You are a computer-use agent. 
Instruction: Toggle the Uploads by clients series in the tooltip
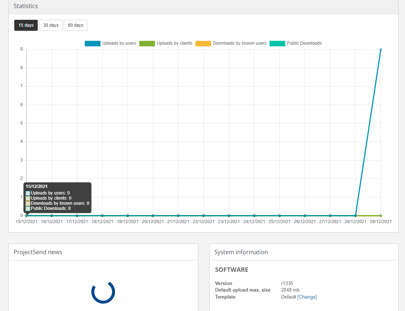(x=27, y=198)
